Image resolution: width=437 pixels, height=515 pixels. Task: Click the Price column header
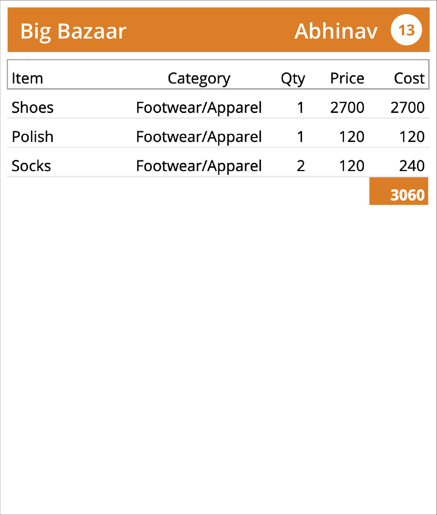(x=347, y=78)
